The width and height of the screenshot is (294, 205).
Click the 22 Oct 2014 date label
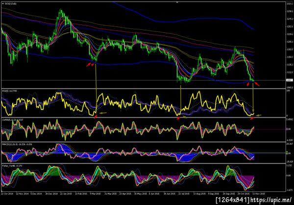pyautogui.click(x=7, y=194)
